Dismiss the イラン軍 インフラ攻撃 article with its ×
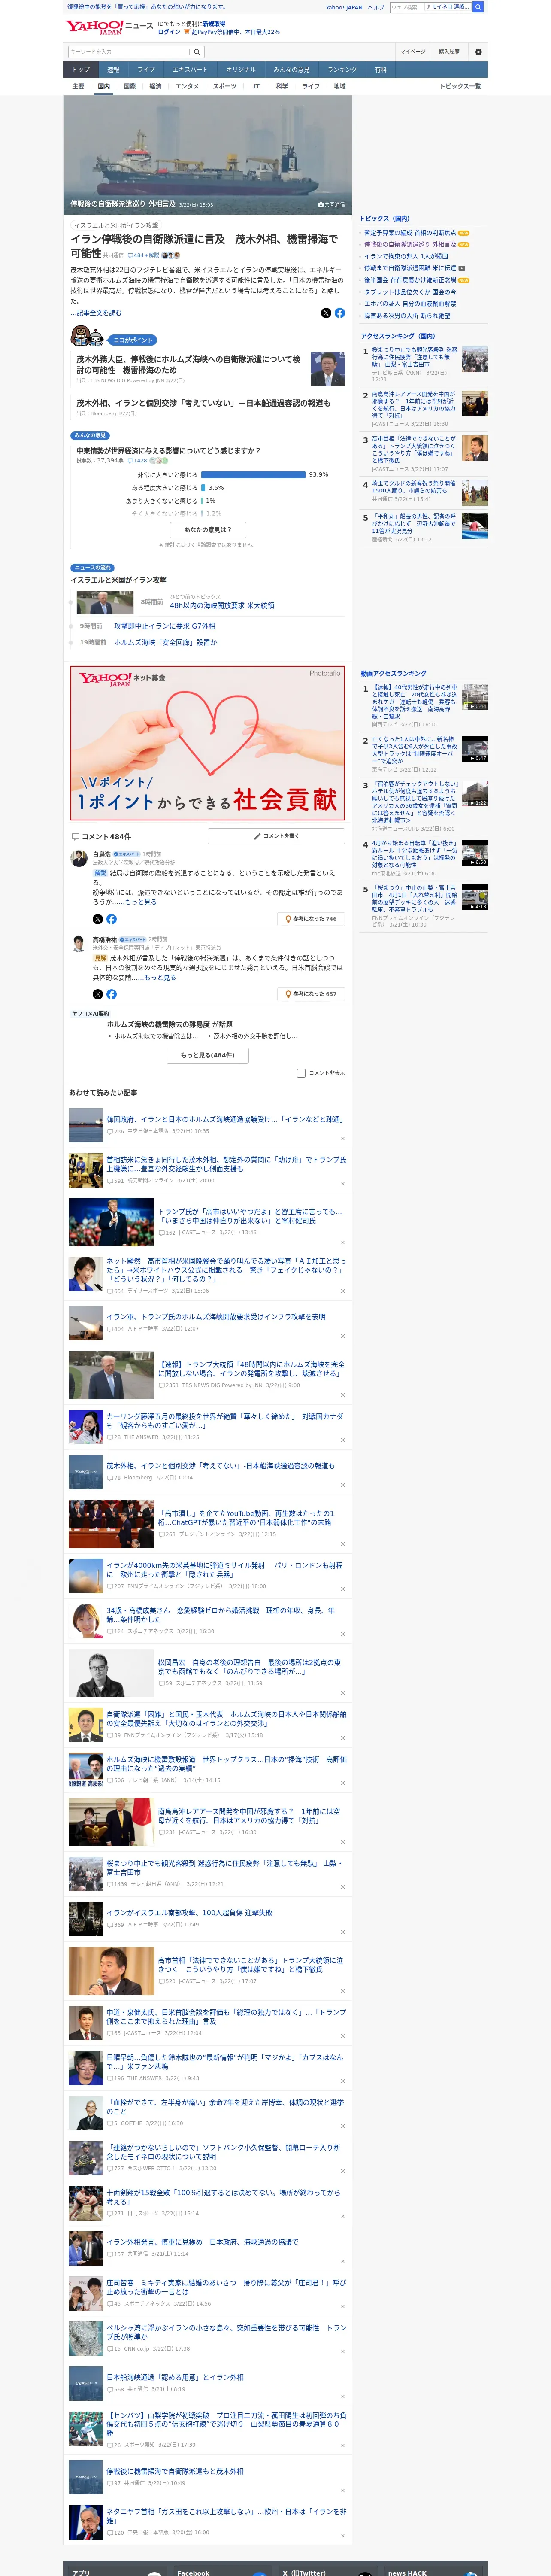 click(343, 1336)
